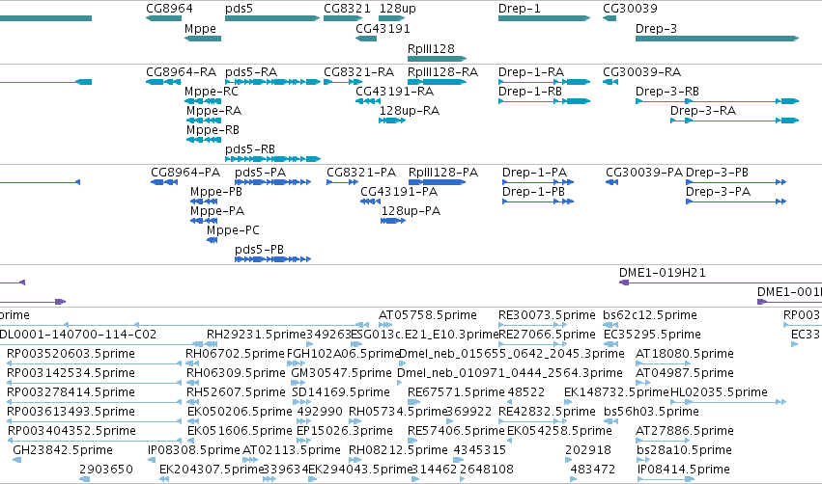Select the Drep-3-PA protein feature
This screenshot has height=484, width=822.
736,202
